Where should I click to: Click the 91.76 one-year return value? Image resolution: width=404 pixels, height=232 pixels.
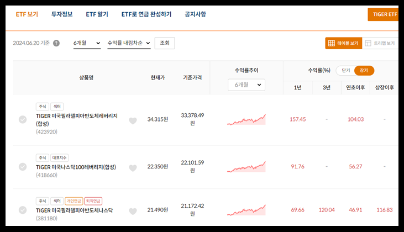tap(297, 167)
